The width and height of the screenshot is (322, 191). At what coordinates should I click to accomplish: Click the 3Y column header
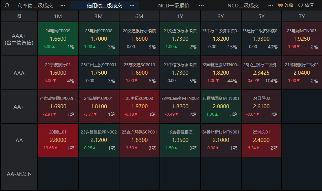[x=221, y=16]
